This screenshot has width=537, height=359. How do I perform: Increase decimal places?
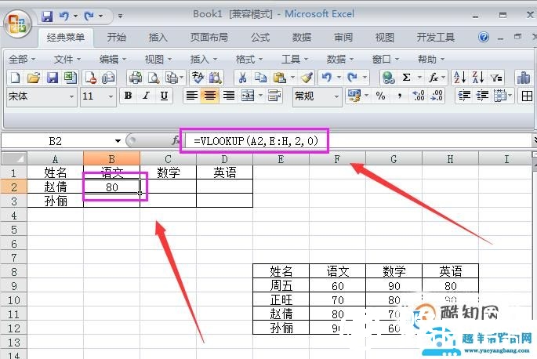[x=419, y=96]
